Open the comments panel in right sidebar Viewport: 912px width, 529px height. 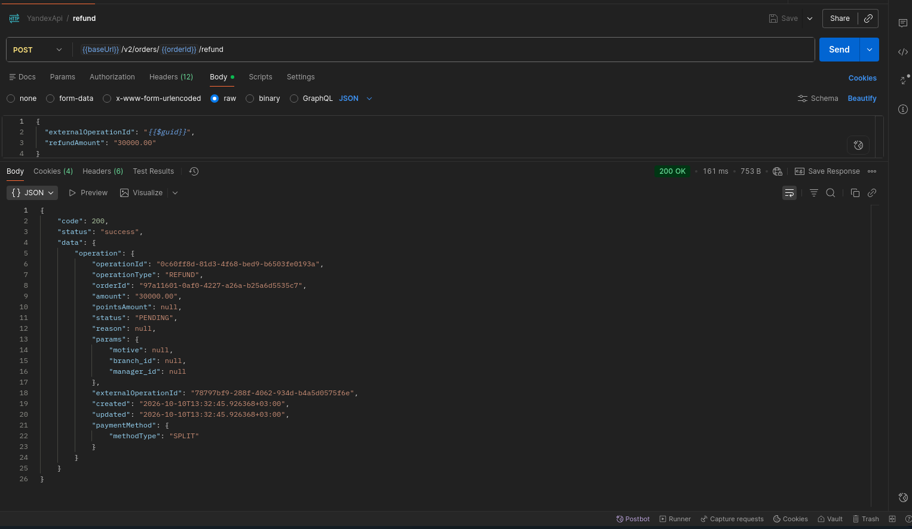[x=903, y=23]
